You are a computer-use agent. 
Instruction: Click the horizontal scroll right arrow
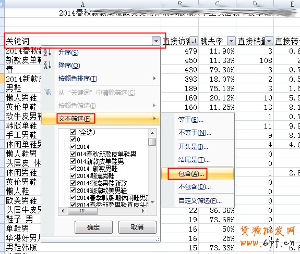point(143,211)
